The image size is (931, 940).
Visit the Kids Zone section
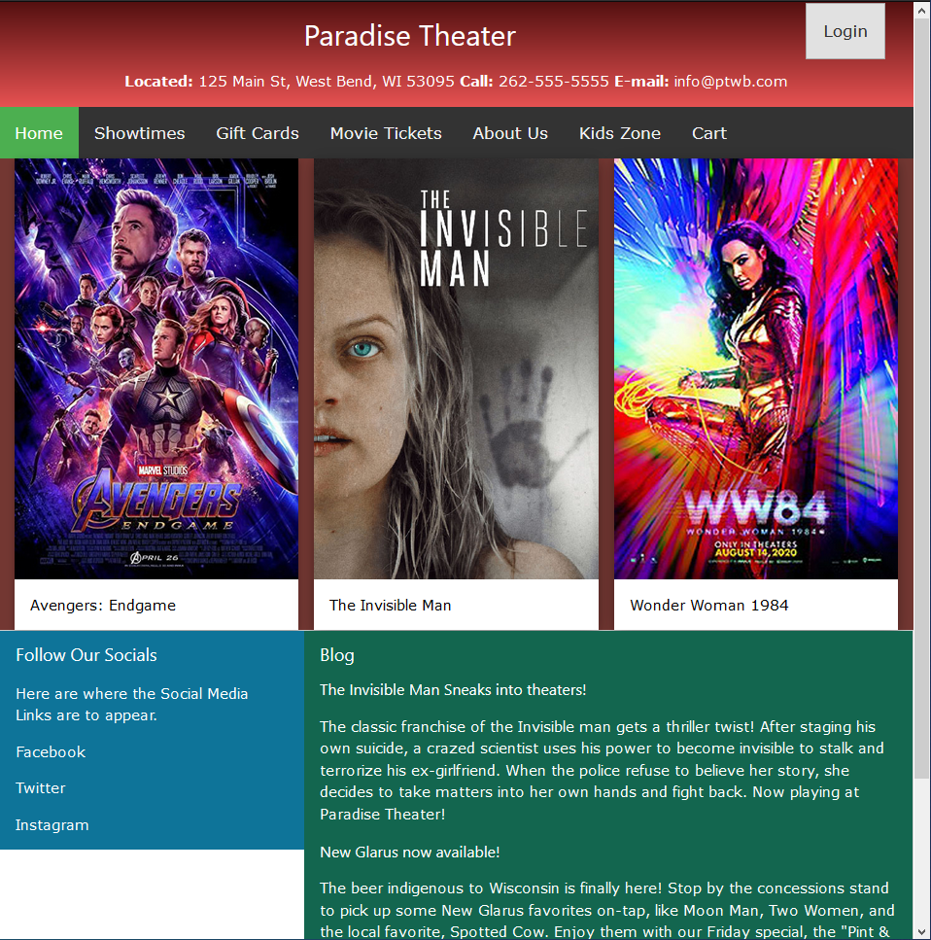(x=620, y=133)
